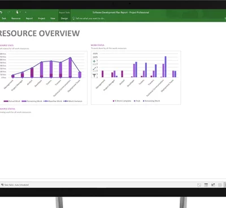Redo action in Quick Access Toolbar
Image resolution: width=226 pixels, height=208 pixels.
(9, 12)
